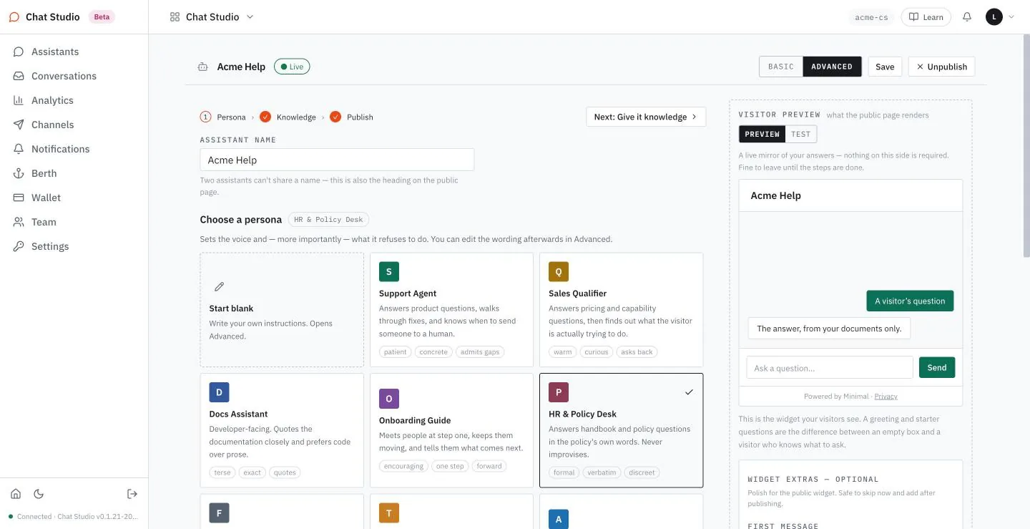
Task: Open the Privacy link in widget footer
Action: pyautogui.click(x=886, y=397)
